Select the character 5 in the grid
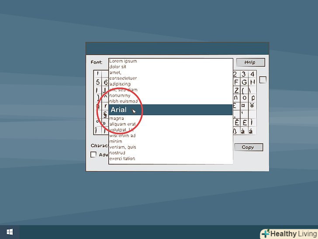Image resolution: width=318 pixels, height=239 pixels. 98,82
